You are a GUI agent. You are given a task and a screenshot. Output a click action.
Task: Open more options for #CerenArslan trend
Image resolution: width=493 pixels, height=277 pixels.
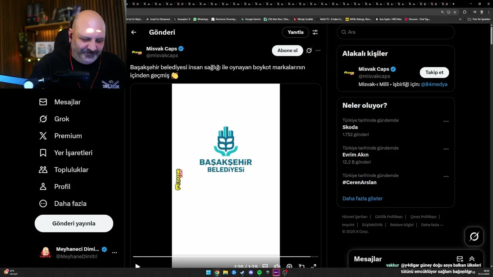click(x=446, y=177)
